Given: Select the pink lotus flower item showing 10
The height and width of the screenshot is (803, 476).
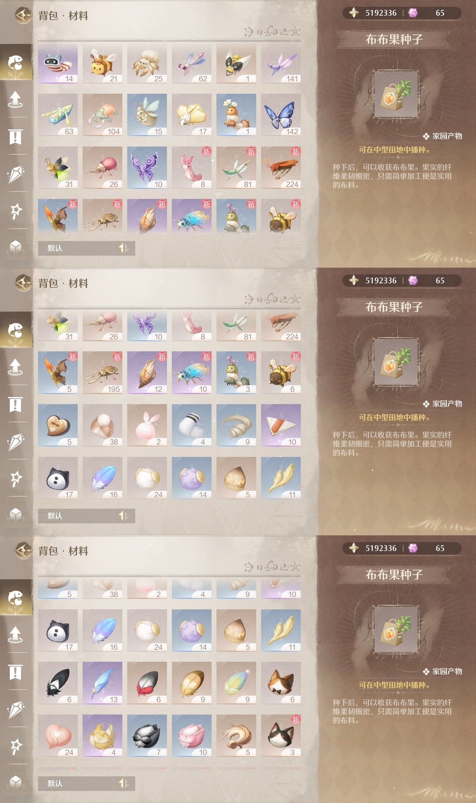Looking at the screenshot, I should click(x=192, y=736).
